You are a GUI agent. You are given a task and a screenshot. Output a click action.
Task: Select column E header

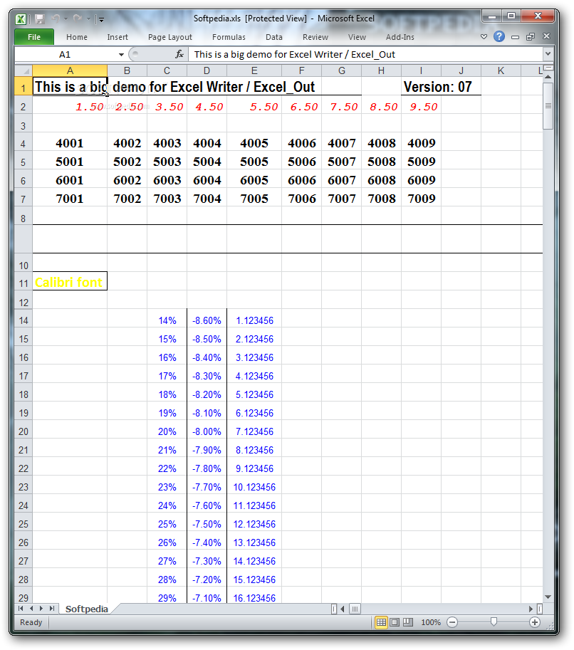[254, 70]
